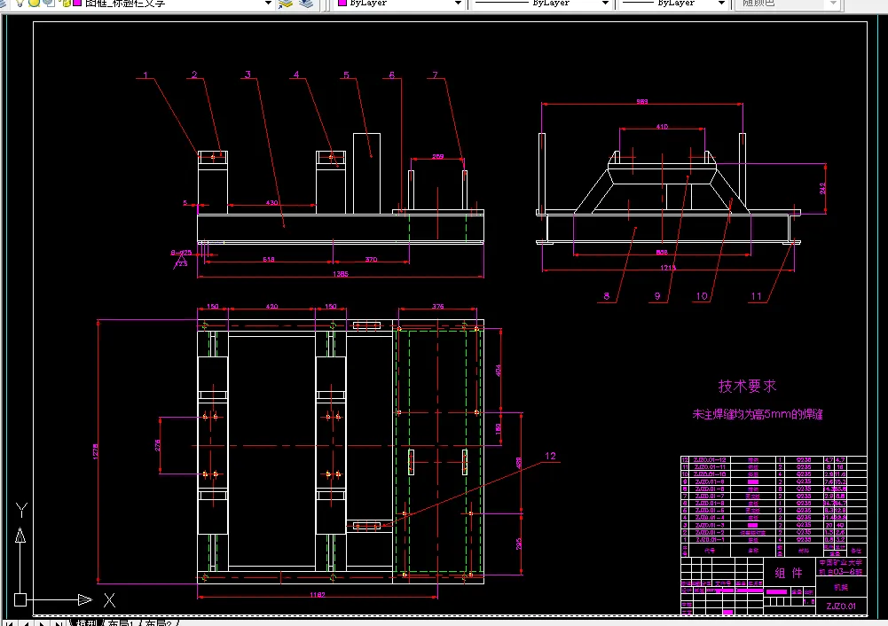Select the dimension 370 in front view
The height and width of the screenshot is (626, 888).
pyautogui.click(x=371, y=259)
